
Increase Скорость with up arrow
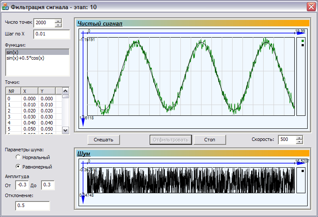[299, 137]
